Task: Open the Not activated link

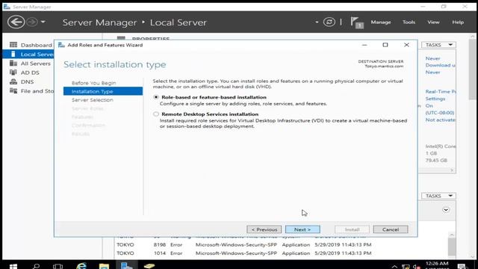Action: tap(440, 120)
